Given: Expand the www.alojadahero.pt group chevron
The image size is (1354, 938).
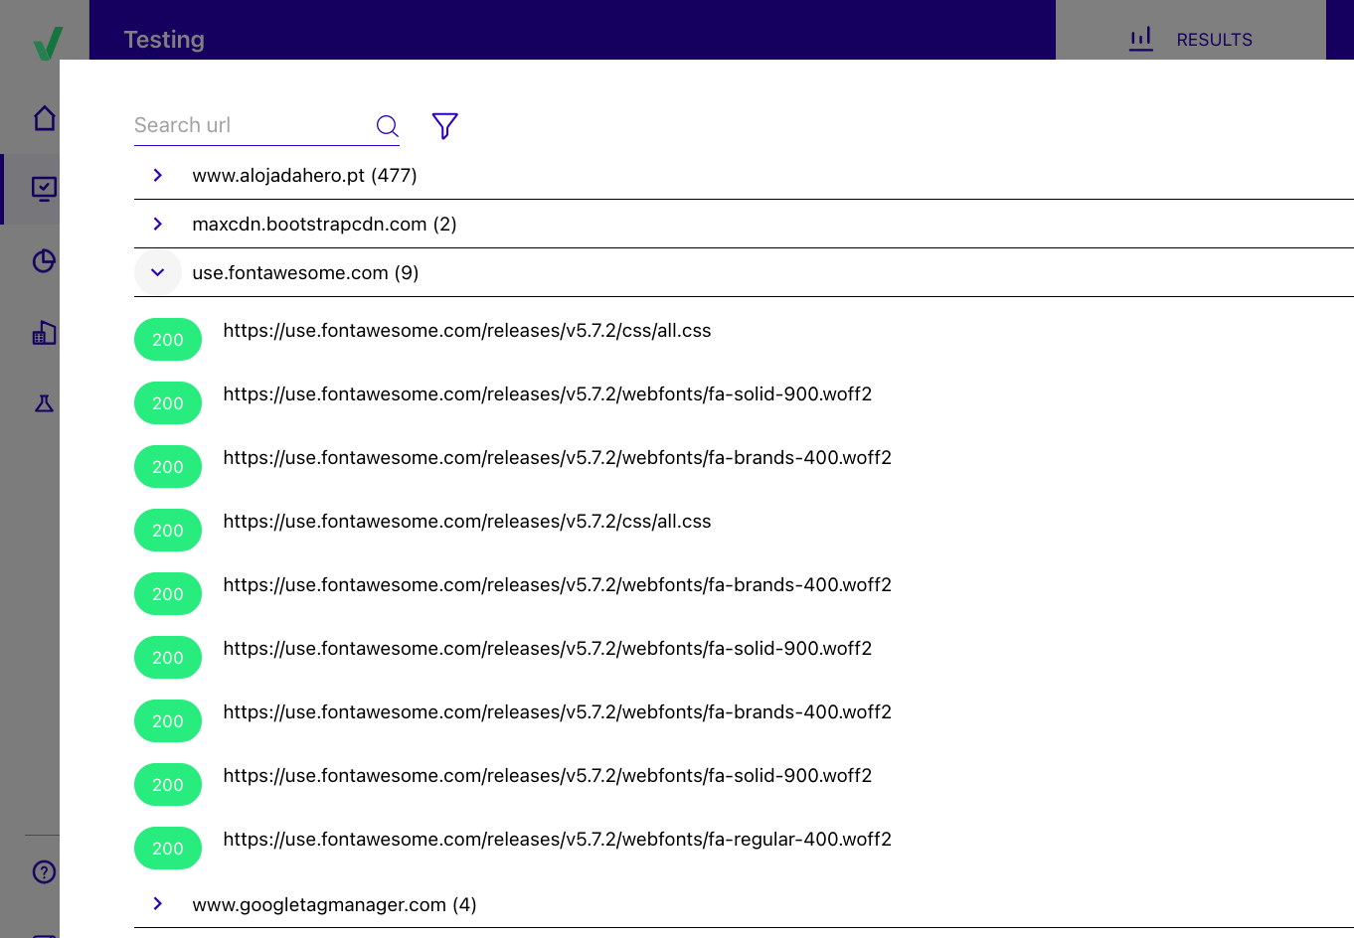Looking at the screenshot, I should pos(158,175).
